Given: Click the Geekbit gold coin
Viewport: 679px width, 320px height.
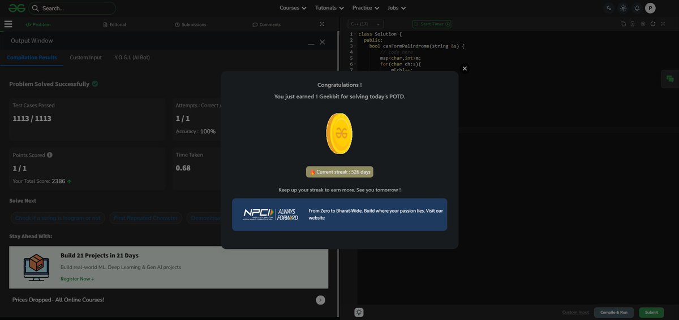Looking at the screenshot, I should 339,133.
